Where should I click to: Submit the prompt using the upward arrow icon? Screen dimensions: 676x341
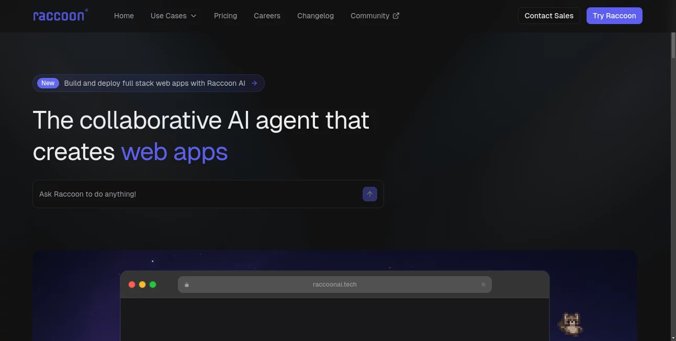click(369, 194)
